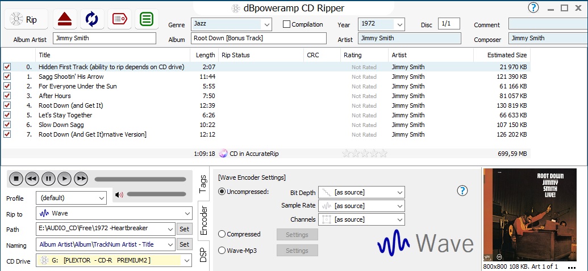
Task: Open the Sample Rate dropdown
Action: 361,206
